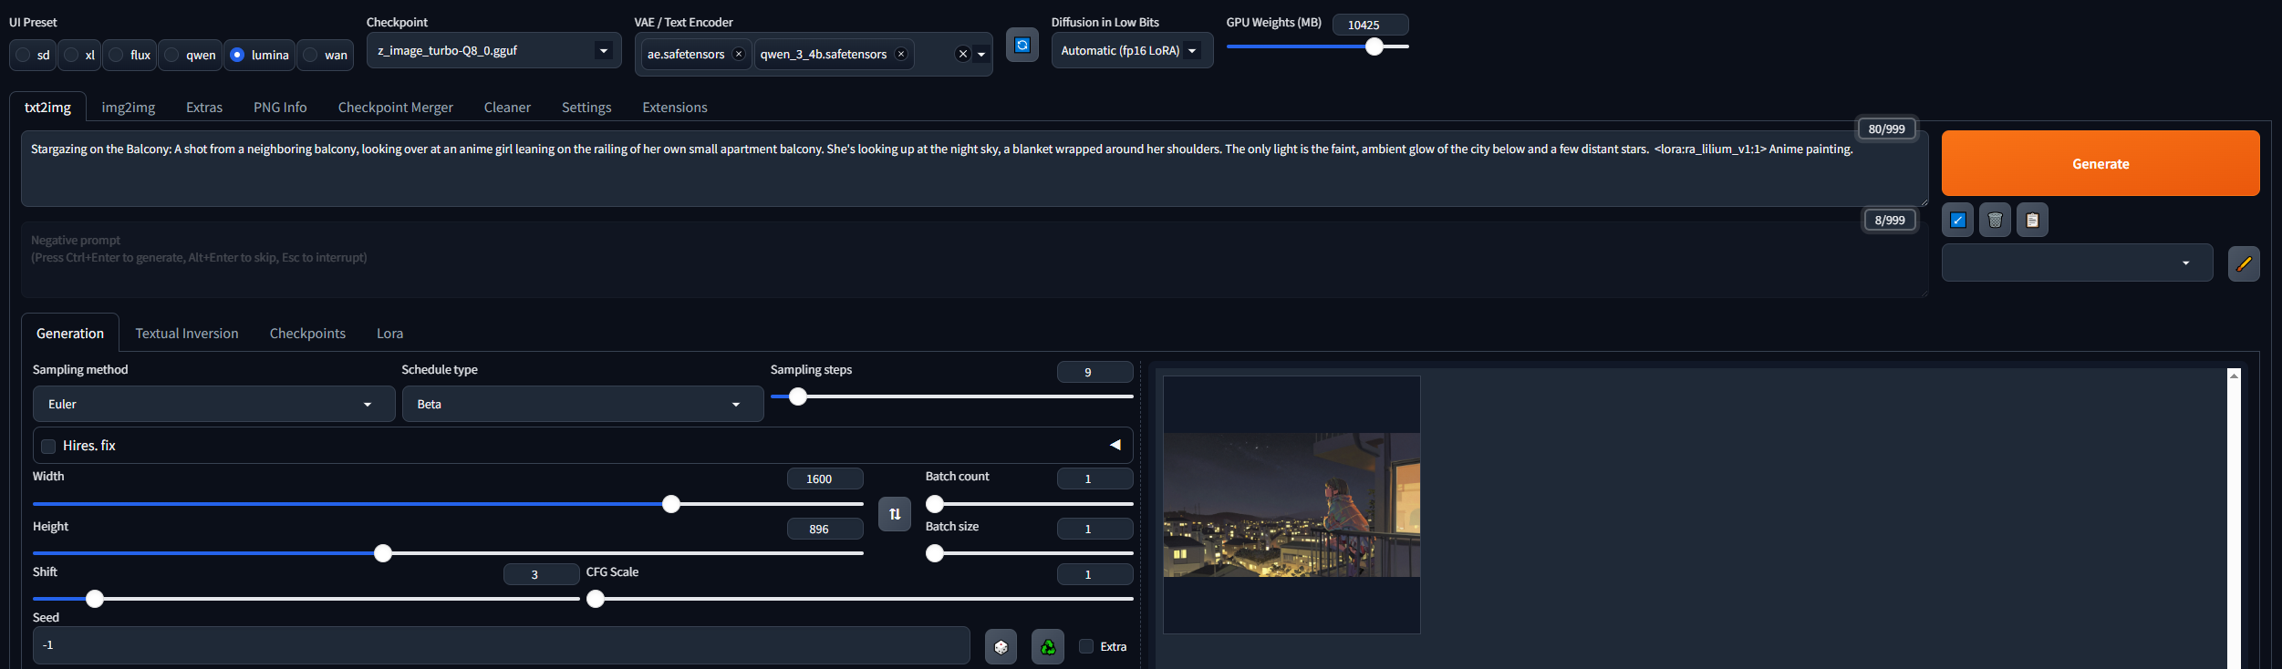2282x669 pixels.
Task: Click the CFG Scale slider handle
Action: (596, 599)
